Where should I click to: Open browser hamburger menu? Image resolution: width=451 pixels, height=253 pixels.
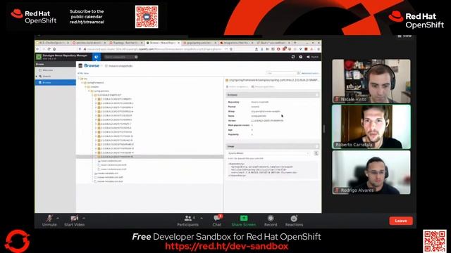(318, 49)
